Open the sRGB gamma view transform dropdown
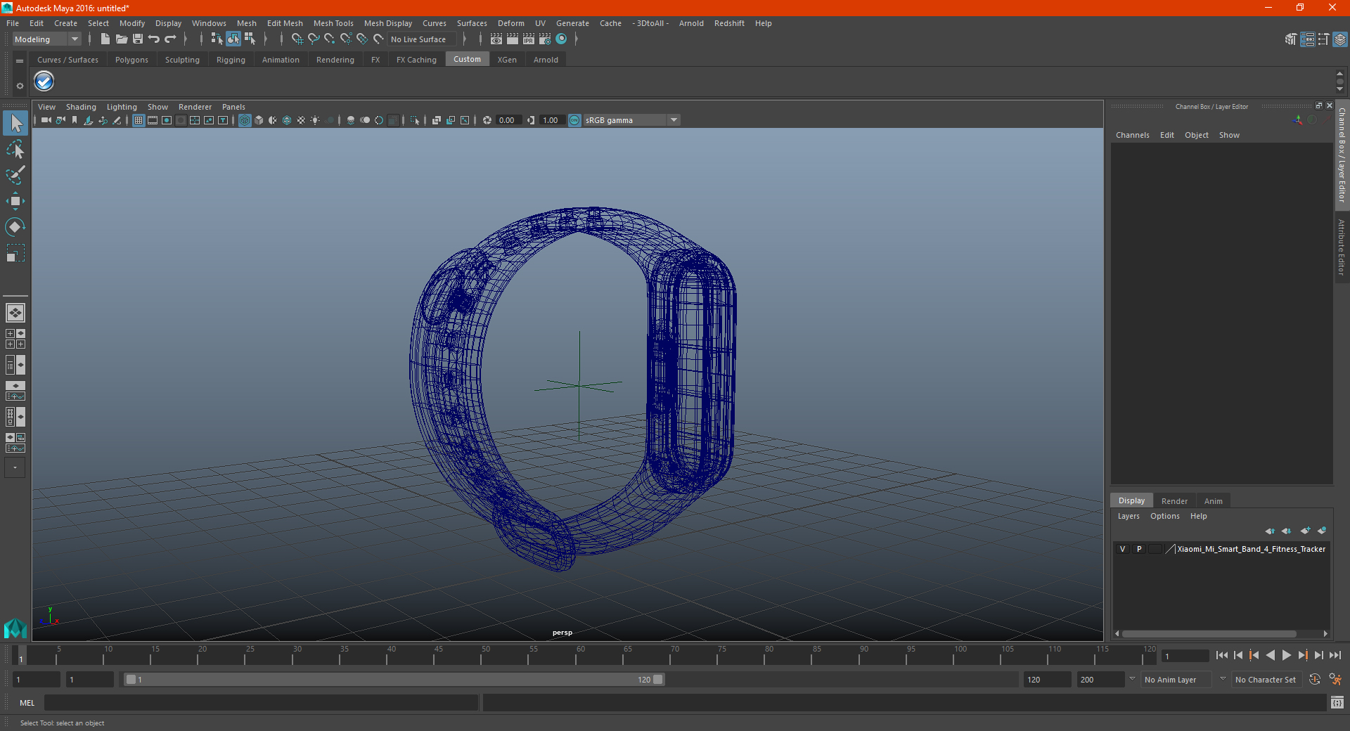 pos(631,120)
